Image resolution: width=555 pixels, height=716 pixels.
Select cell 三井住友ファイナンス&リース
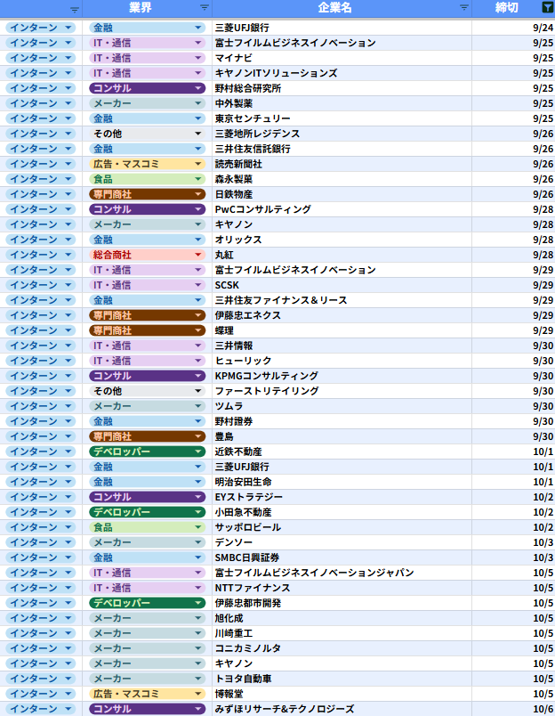(342, 300)
